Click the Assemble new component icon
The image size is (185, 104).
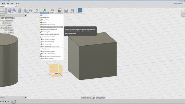coord(26,10)
